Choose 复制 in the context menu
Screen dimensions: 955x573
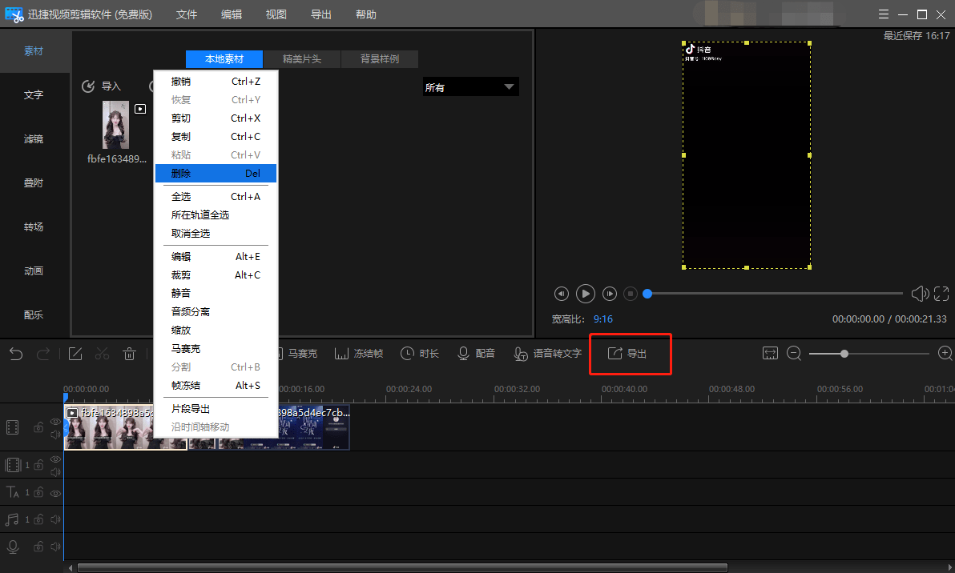(x=216, y=136)
